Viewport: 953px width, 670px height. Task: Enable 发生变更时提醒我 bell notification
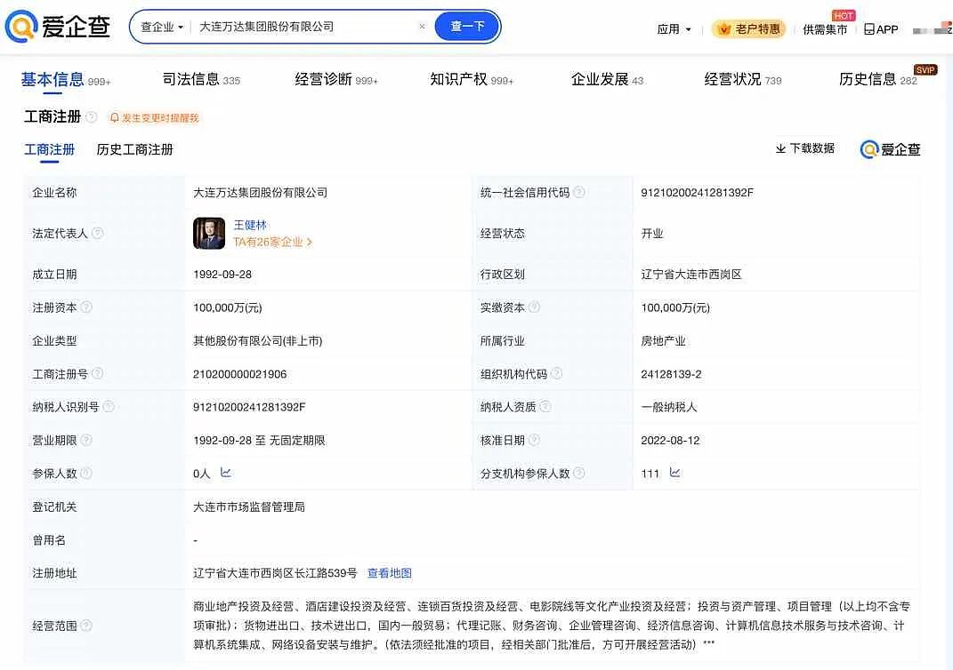[x=154, y=117]
